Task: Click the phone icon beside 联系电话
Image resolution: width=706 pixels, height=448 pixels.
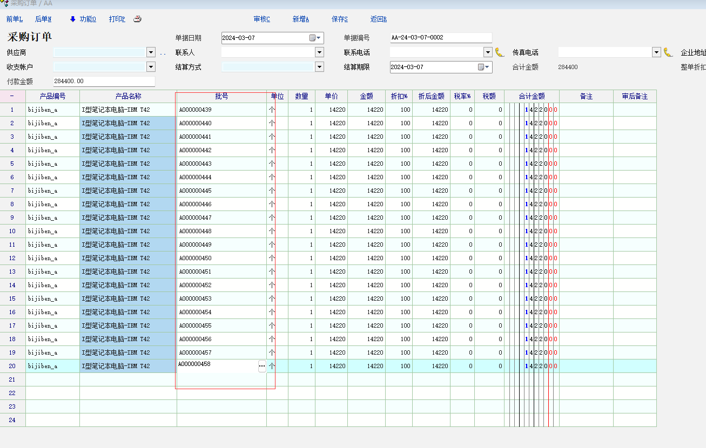Action: point(500,52)
